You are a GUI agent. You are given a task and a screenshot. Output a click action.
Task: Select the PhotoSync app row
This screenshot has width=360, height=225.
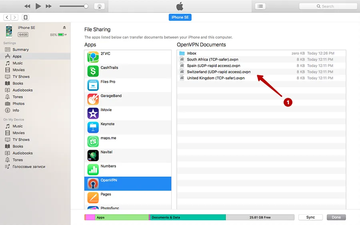pyautogui.click(x=128, y=207)
